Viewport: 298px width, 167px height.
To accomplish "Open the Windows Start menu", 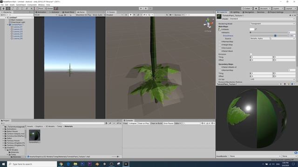I will tap(3, 164).
